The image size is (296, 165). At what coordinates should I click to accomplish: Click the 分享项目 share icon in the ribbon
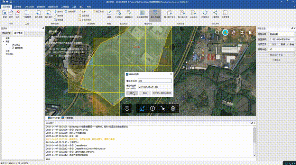pyautogui.click(x=215, y=13)
